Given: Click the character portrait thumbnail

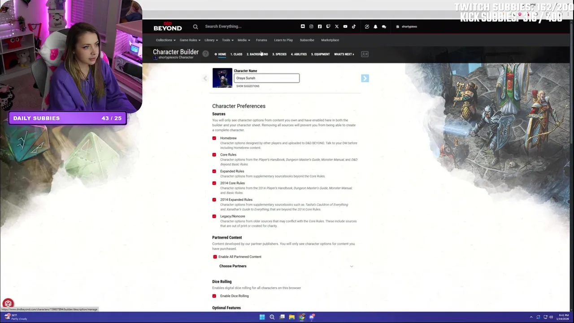Looking at the screenshot, I should pyautogui.click(x=222, y=78).
